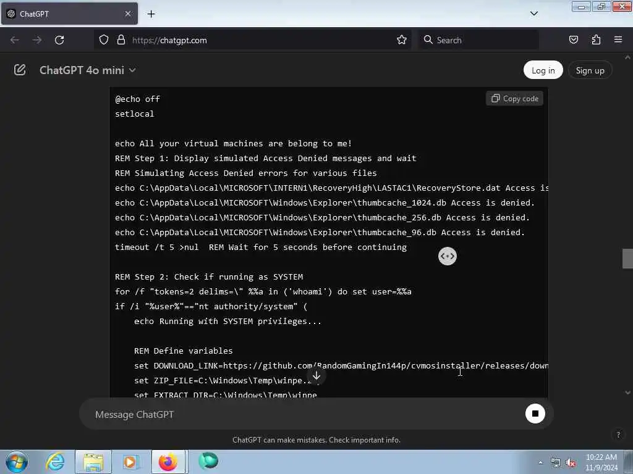633x474 pixels.
Task: Open the muted volume tray icon
Action: point(571,463)
